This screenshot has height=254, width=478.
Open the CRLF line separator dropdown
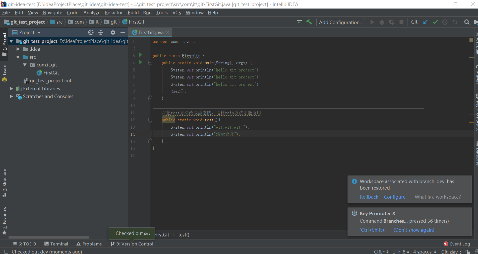pyautogui.click(x=381, y=251)
